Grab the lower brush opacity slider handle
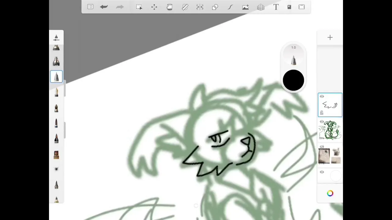The image size is (392, 220). [65, 130]
